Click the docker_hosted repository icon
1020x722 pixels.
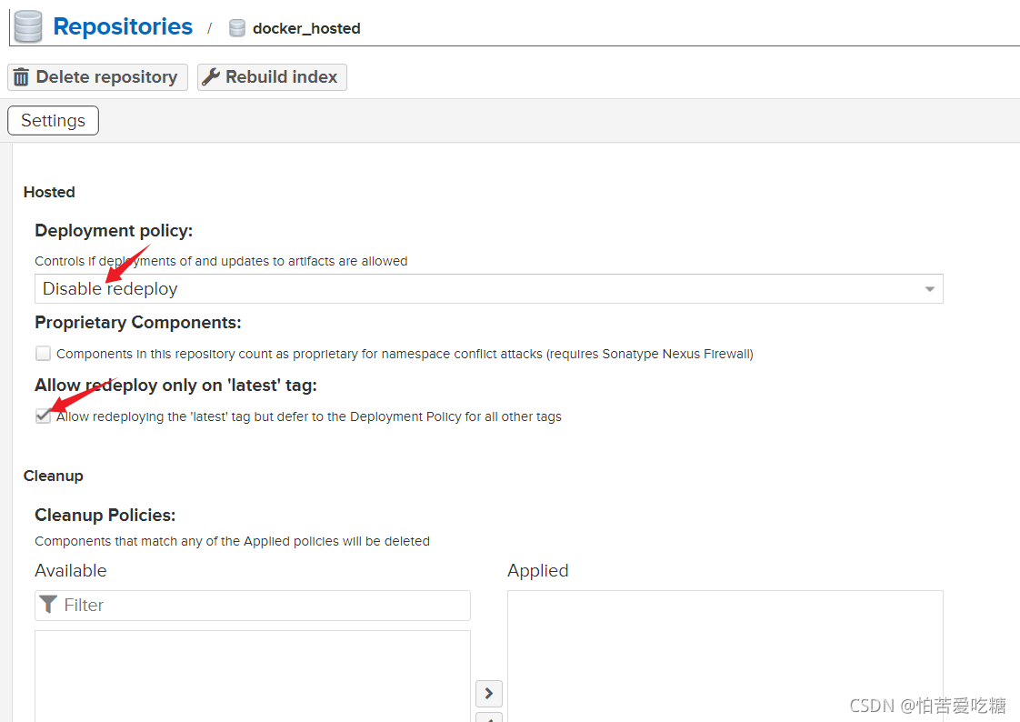(237, 28)
